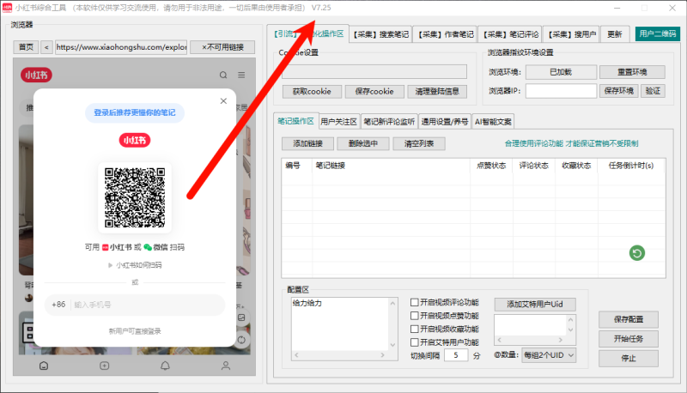Click the 清理登陆信息 button
The width and height of the screenshot is (687, 393).
437,92
